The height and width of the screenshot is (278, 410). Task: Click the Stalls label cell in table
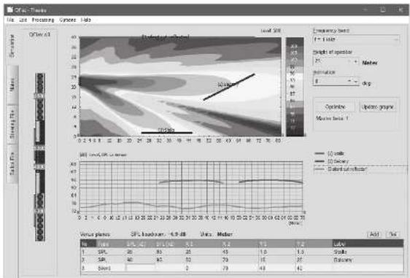tap(368, 252)
